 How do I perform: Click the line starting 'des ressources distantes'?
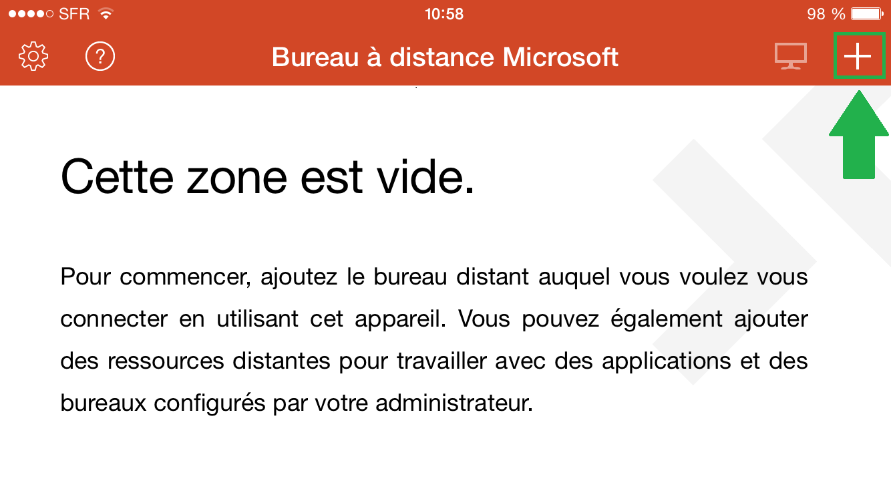(x=434, y=361)
